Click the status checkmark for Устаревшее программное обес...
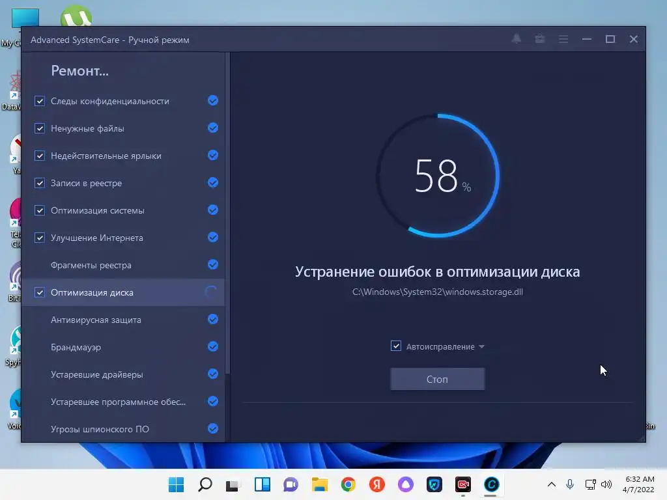Image resolution: width=667 pixels, height=500 pixels. (213, 401)
